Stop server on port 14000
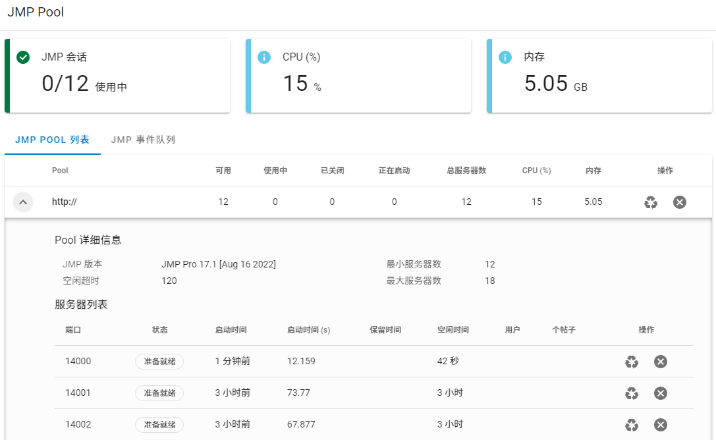The width and height of the screenshot is (716, 440). pyautogui.click(x=661, y=362)
